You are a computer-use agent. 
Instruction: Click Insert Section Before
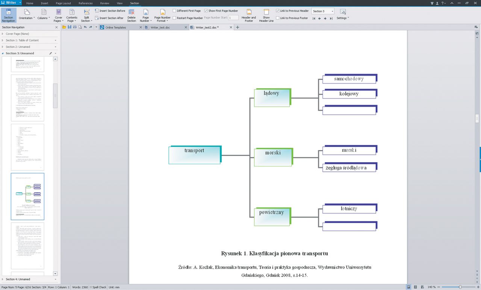pos(110,11)
